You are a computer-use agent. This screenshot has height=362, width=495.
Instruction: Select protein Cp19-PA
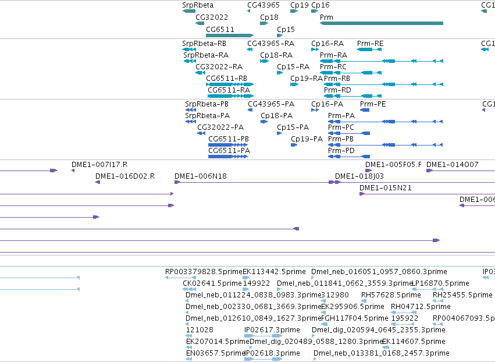point(307,139)
